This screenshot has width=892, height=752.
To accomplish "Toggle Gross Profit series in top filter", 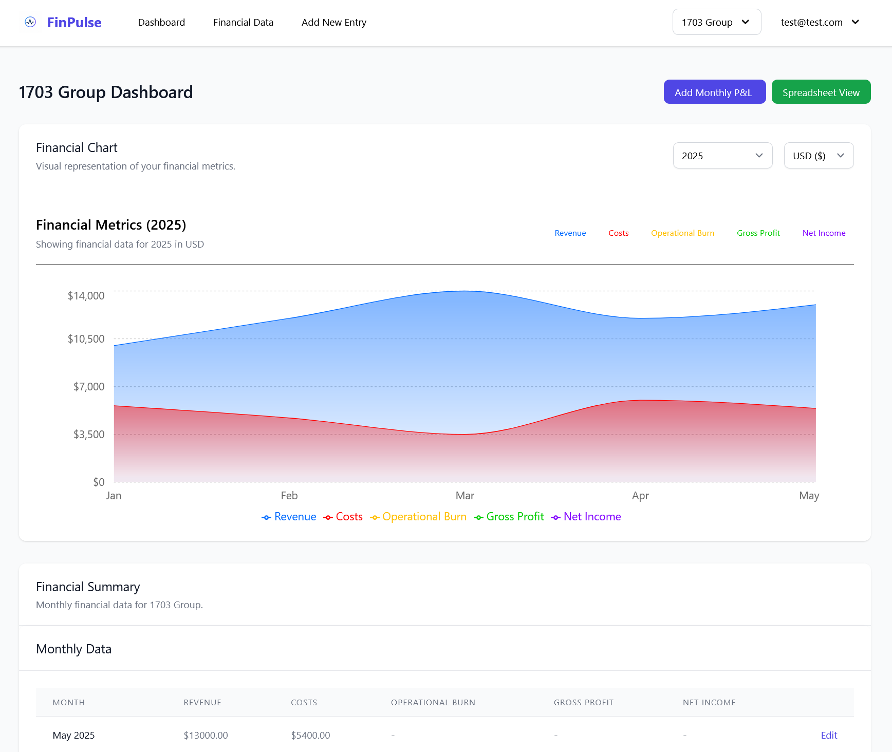I will [x=758, y=233].
